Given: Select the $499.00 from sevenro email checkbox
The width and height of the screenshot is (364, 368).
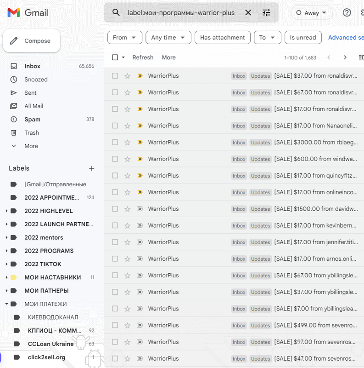Looking at the screenshot, I should (115, 325).
